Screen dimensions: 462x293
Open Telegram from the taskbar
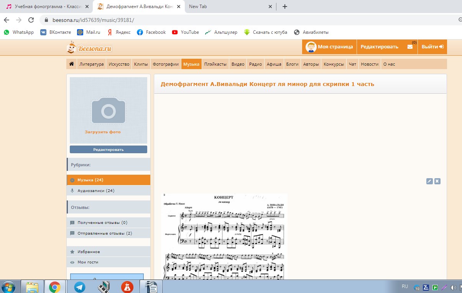point(80,287)
